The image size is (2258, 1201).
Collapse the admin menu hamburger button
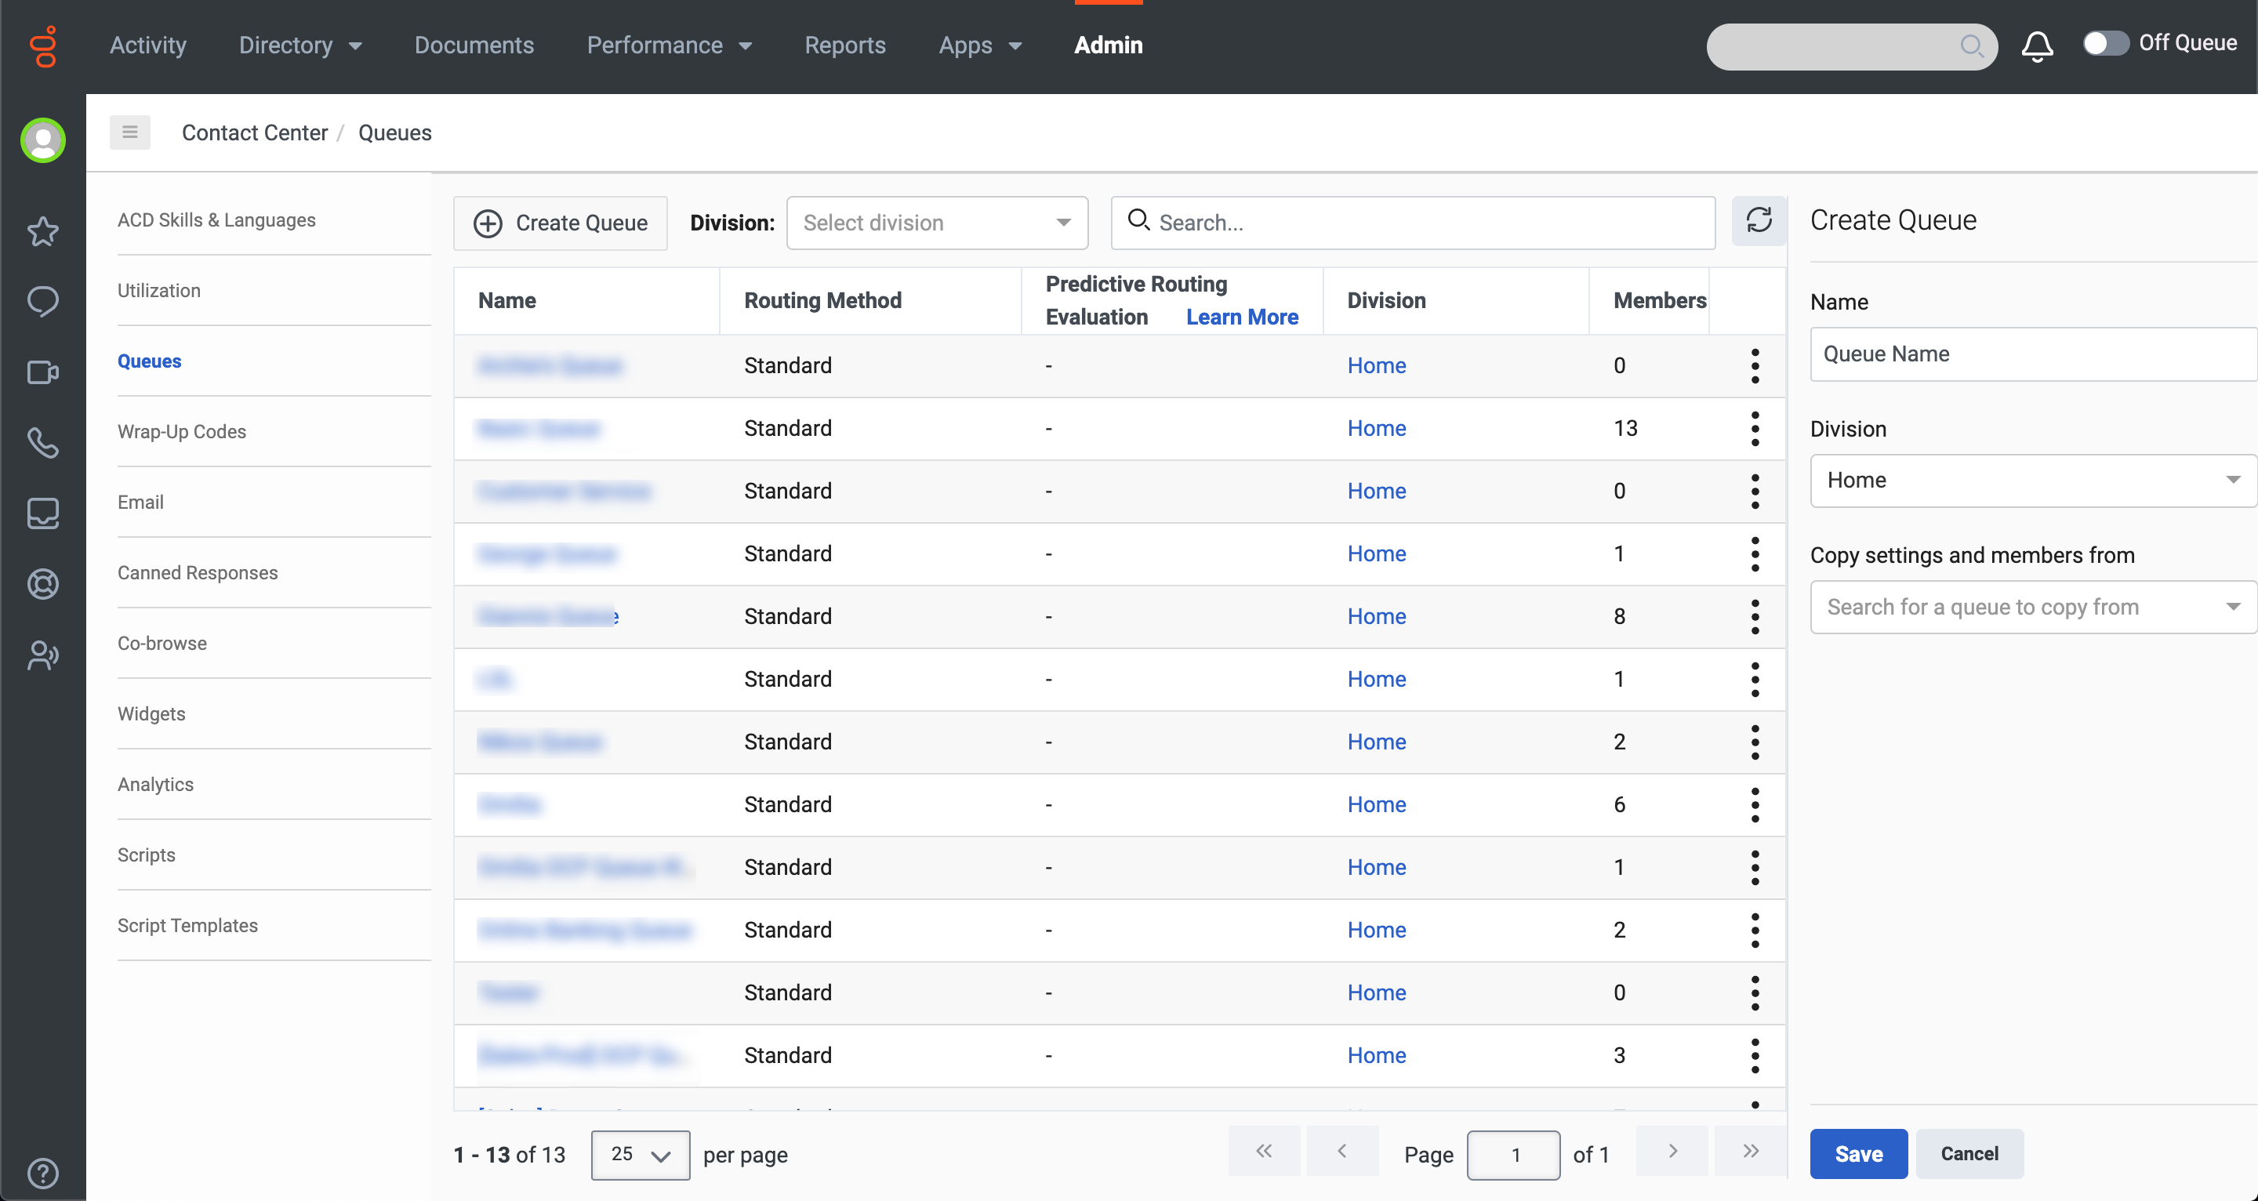tap(129, 132)
